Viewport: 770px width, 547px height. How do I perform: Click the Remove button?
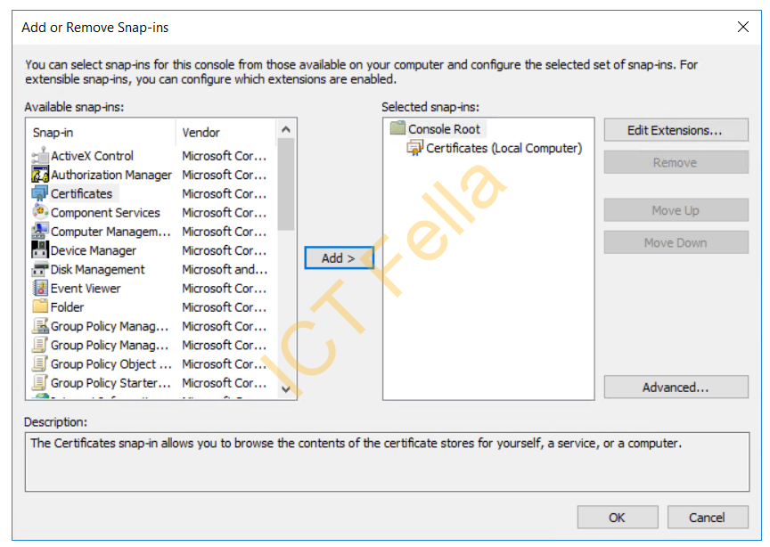pos(676,162)
